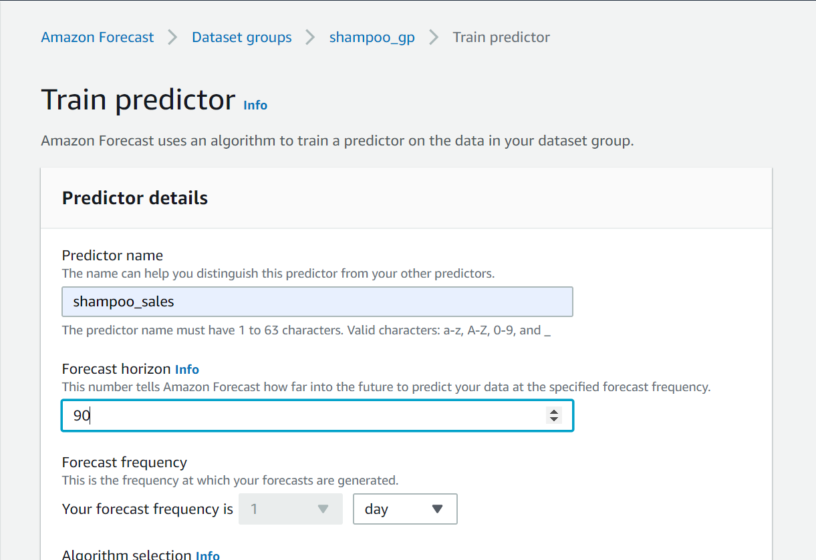
Task: Decrease forecast horizon with down arrow
Action: pyautogui.click(x=553, y=419)
